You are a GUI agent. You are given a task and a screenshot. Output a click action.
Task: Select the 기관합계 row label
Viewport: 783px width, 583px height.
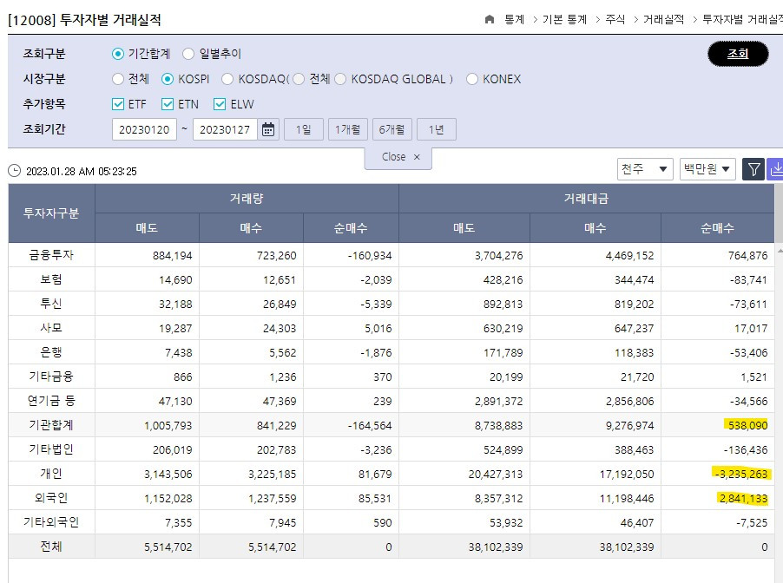pos(51,425)
